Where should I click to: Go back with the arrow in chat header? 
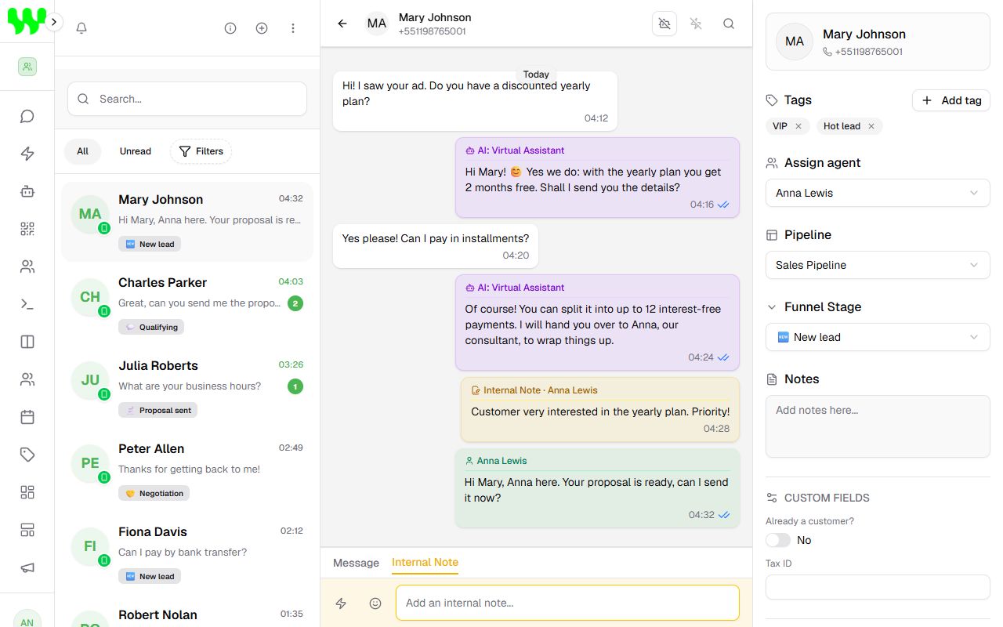(342, 24)
